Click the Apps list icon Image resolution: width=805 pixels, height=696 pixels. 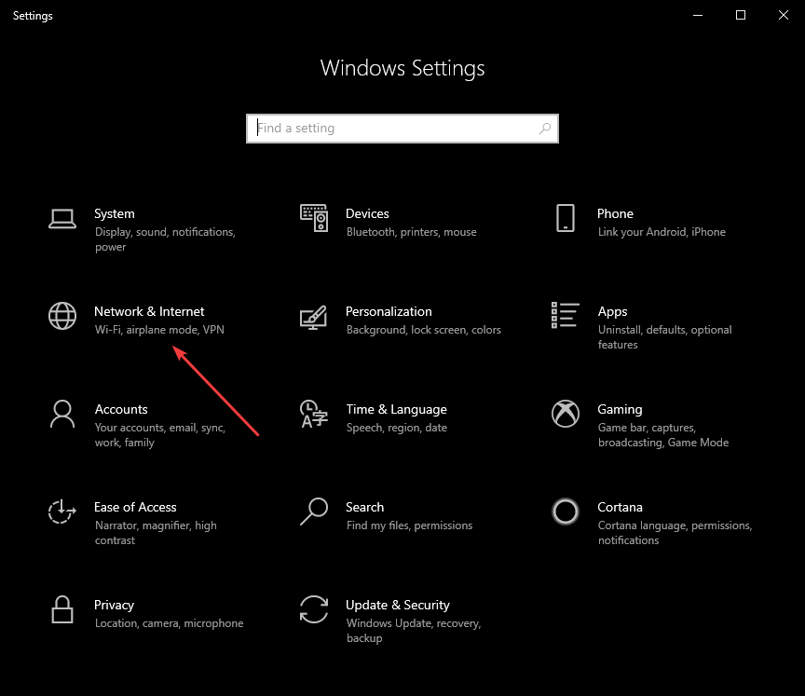coord(566,317)
